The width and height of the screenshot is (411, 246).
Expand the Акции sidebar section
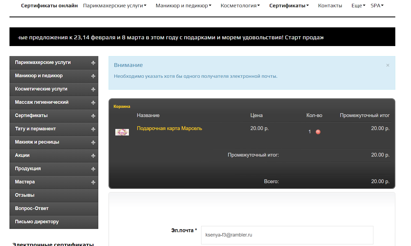click(x=93, y=156)
